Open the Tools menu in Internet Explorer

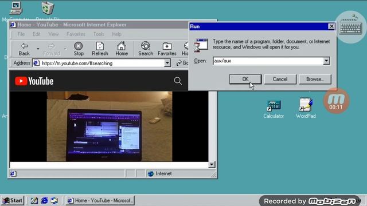99,34
